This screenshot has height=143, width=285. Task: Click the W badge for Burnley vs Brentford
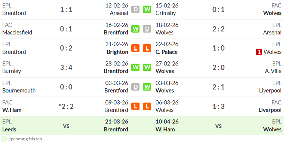135,67
